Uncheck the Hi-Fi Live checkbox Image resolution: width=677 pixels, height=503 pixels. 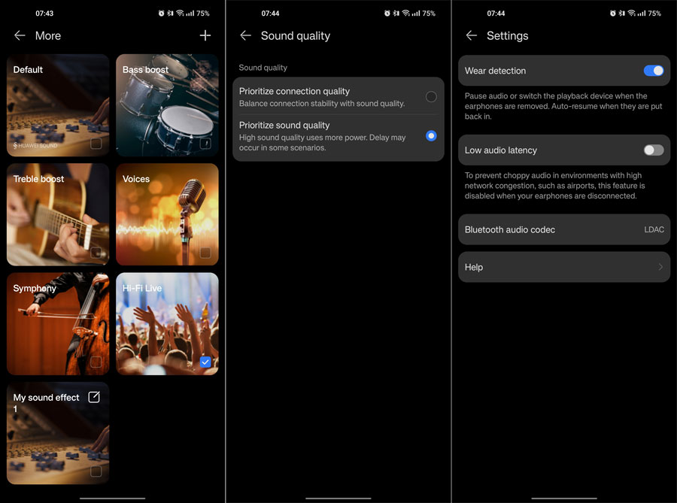[205, 362]
